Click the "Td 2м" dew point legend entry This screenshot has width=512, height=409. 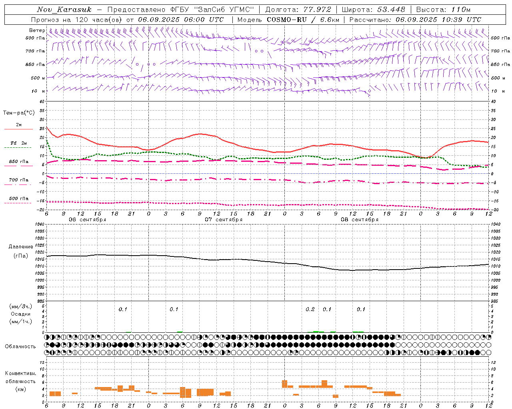point(19,143)
